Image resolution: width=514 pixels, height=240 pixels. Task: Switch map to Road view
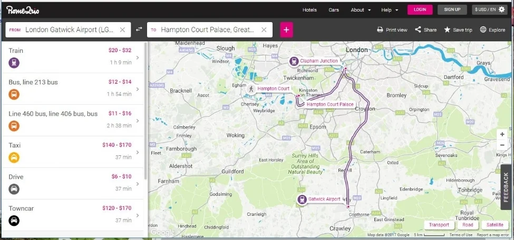pos(468,225)
